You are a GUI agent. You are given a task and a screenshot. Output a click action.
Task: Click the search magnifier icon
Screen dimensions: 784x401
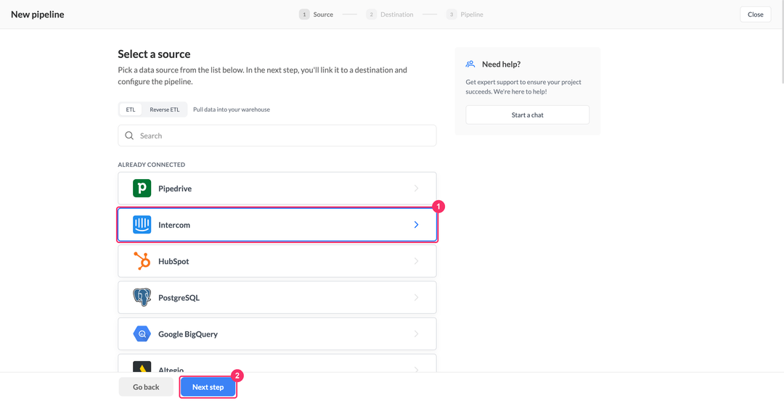point(129,136)
